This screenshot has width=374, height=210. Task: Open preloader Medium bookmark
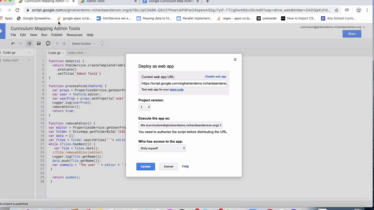(x=267, y=18)
